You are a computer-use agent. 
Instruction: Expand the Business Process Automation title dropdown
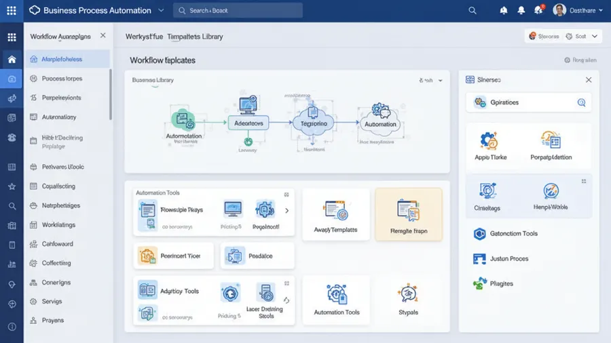tap(161, 10)
